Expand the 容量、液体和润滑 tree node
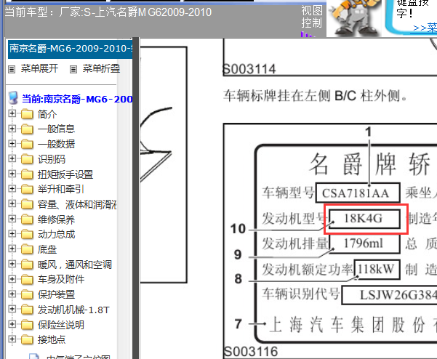This screenshot has width=437, height=359. pos(12,203)
